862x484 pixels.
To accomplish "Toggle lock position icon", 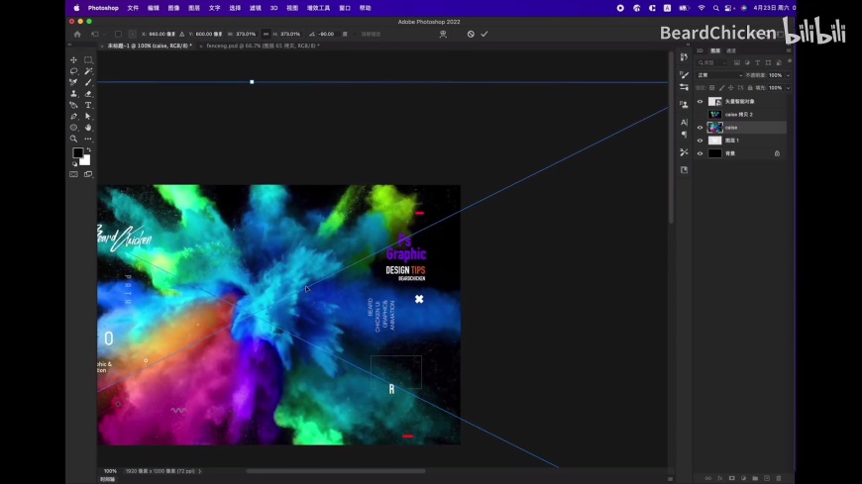I will pyautogui.click(x=730, y=88).
